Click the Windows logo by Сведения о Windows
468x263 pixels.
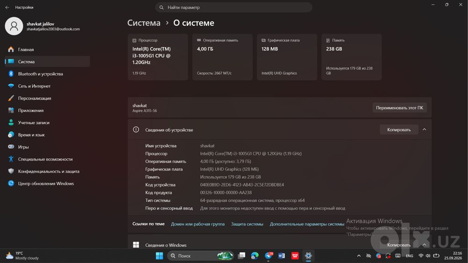136,245
